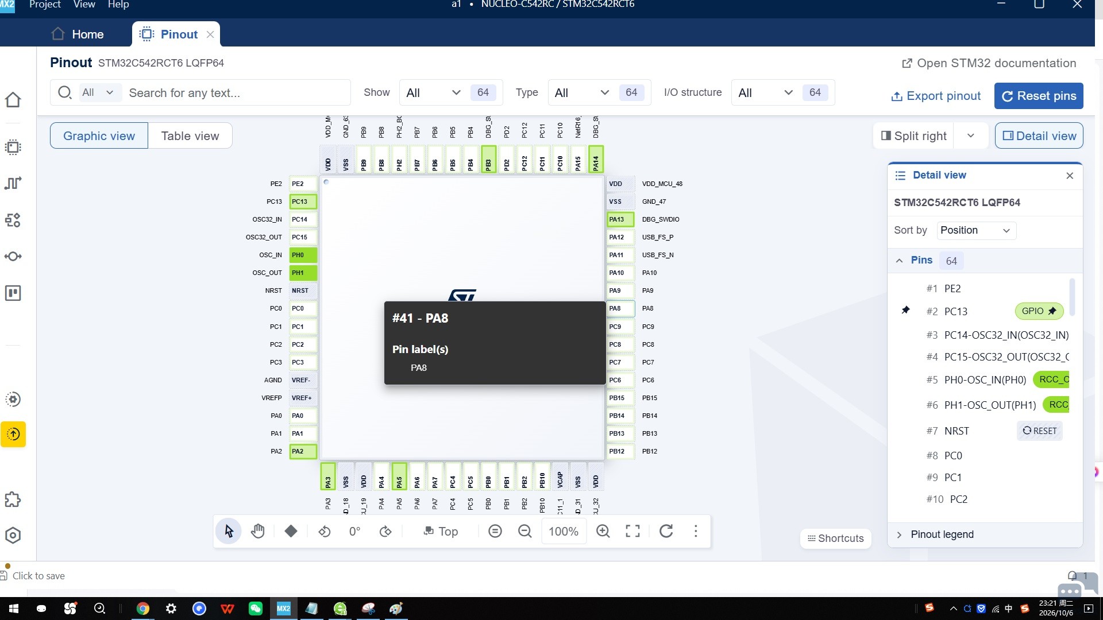1103x620 pixels.
Task: Open the hexagon settings sidebar icon
Action: (13, 536)
